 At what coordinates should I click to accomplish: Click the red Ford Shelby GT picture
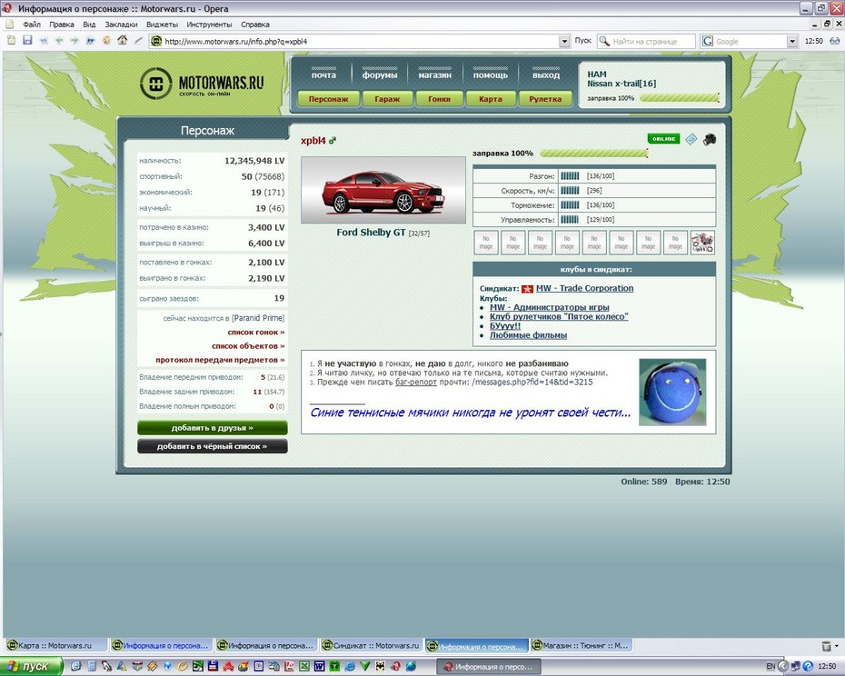[383, 190]
